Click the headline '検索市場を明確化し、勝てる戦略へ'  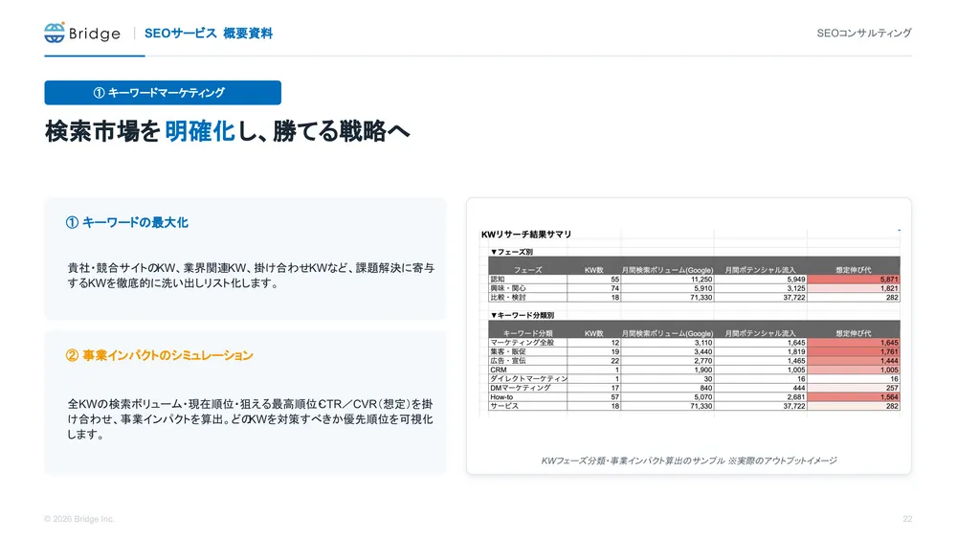(x=227, y=131)
